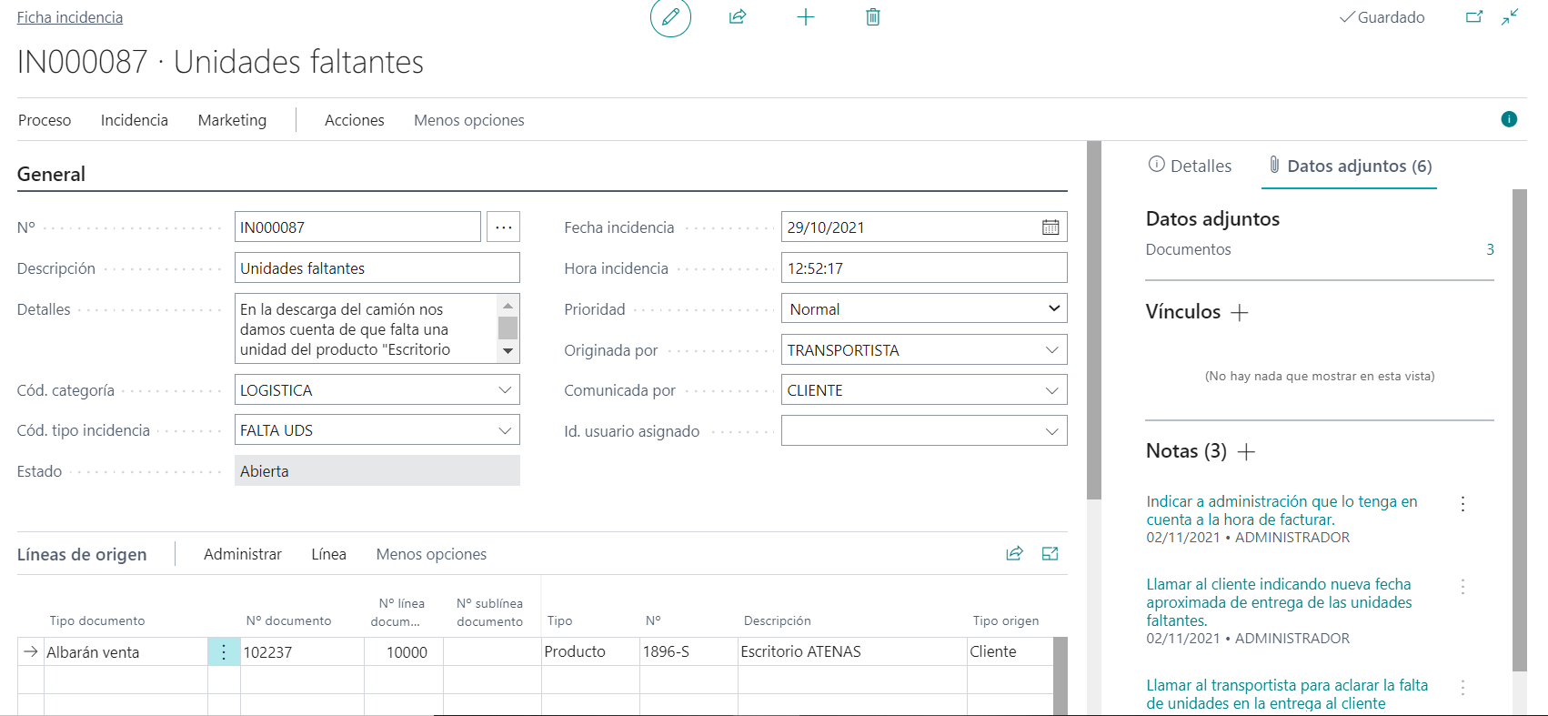This screenshot has width=1548, height=716.
Task: Open the Cód. categoría dropdown
Action: pyautogui.click(x=505, y=390)
